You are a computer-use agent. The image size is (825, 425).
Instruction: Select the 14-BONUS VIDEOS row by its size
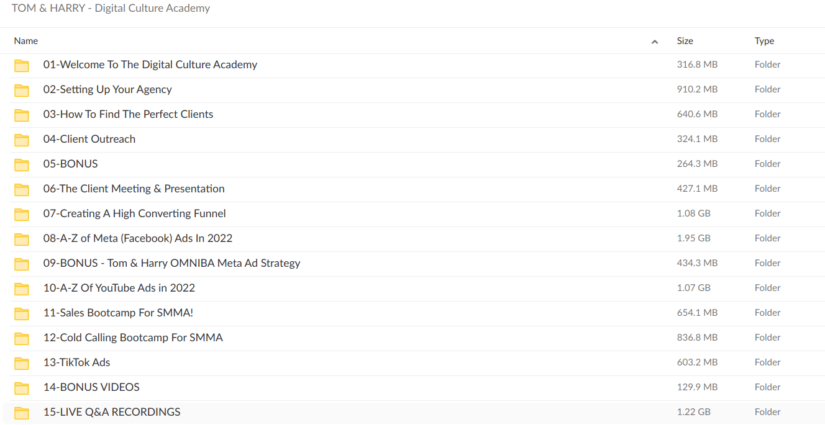click(697, 387)
